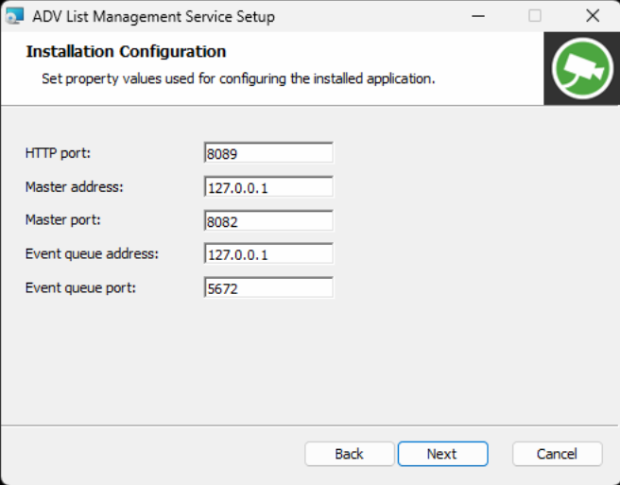Viewport: 620px width, 485px height.
Task: Click the "HTTP port:" label
Action: pos(58,153)
